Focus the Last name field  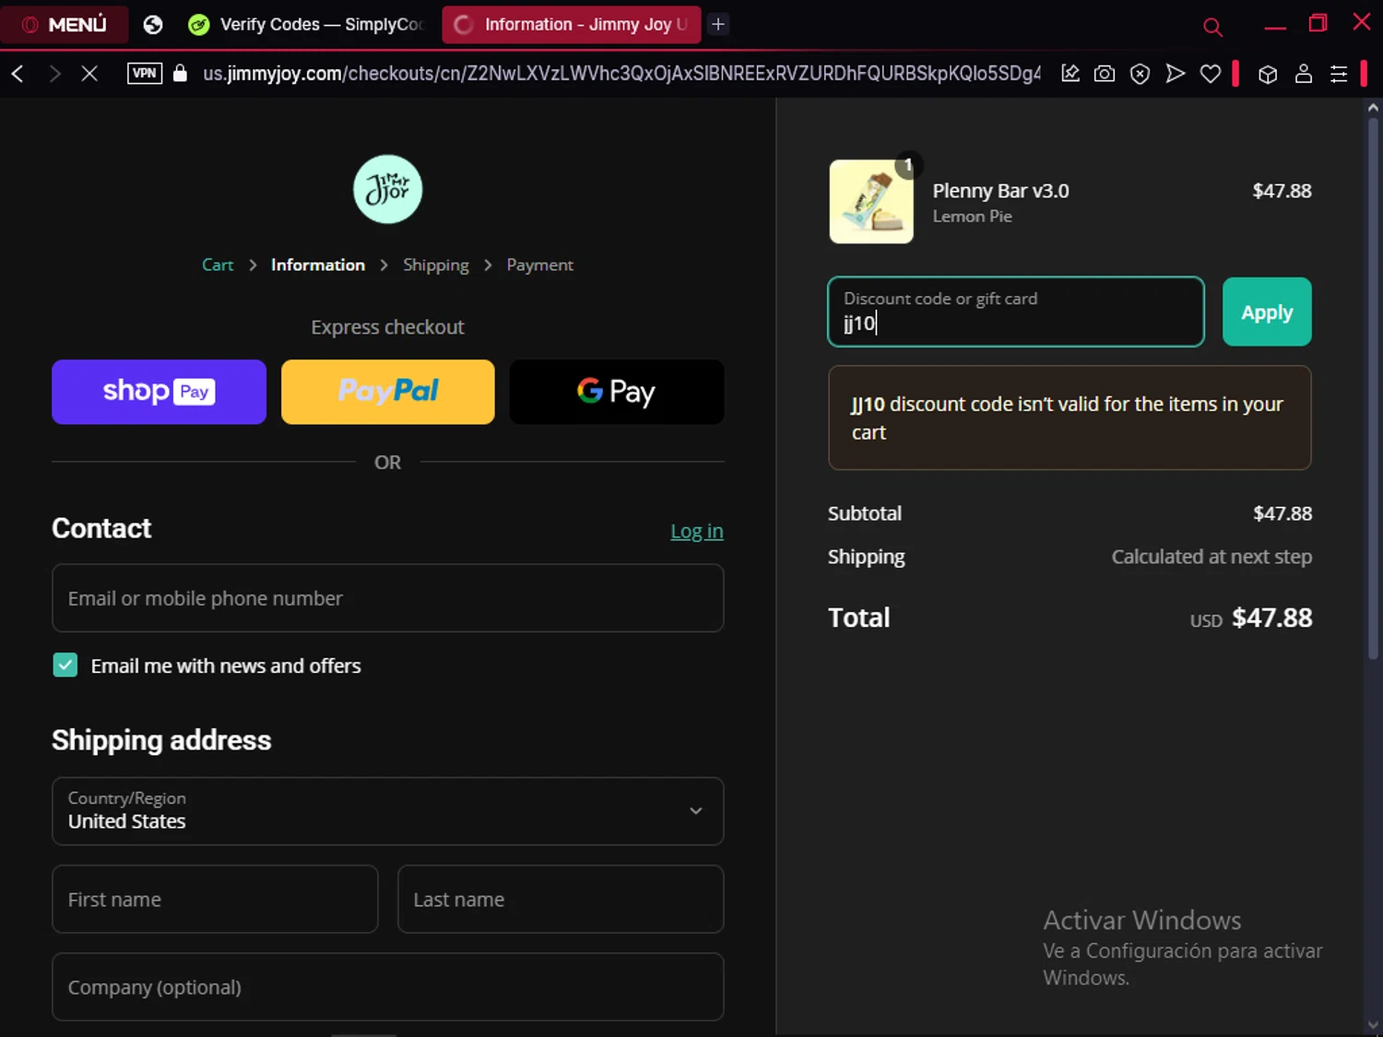[561, 899]
